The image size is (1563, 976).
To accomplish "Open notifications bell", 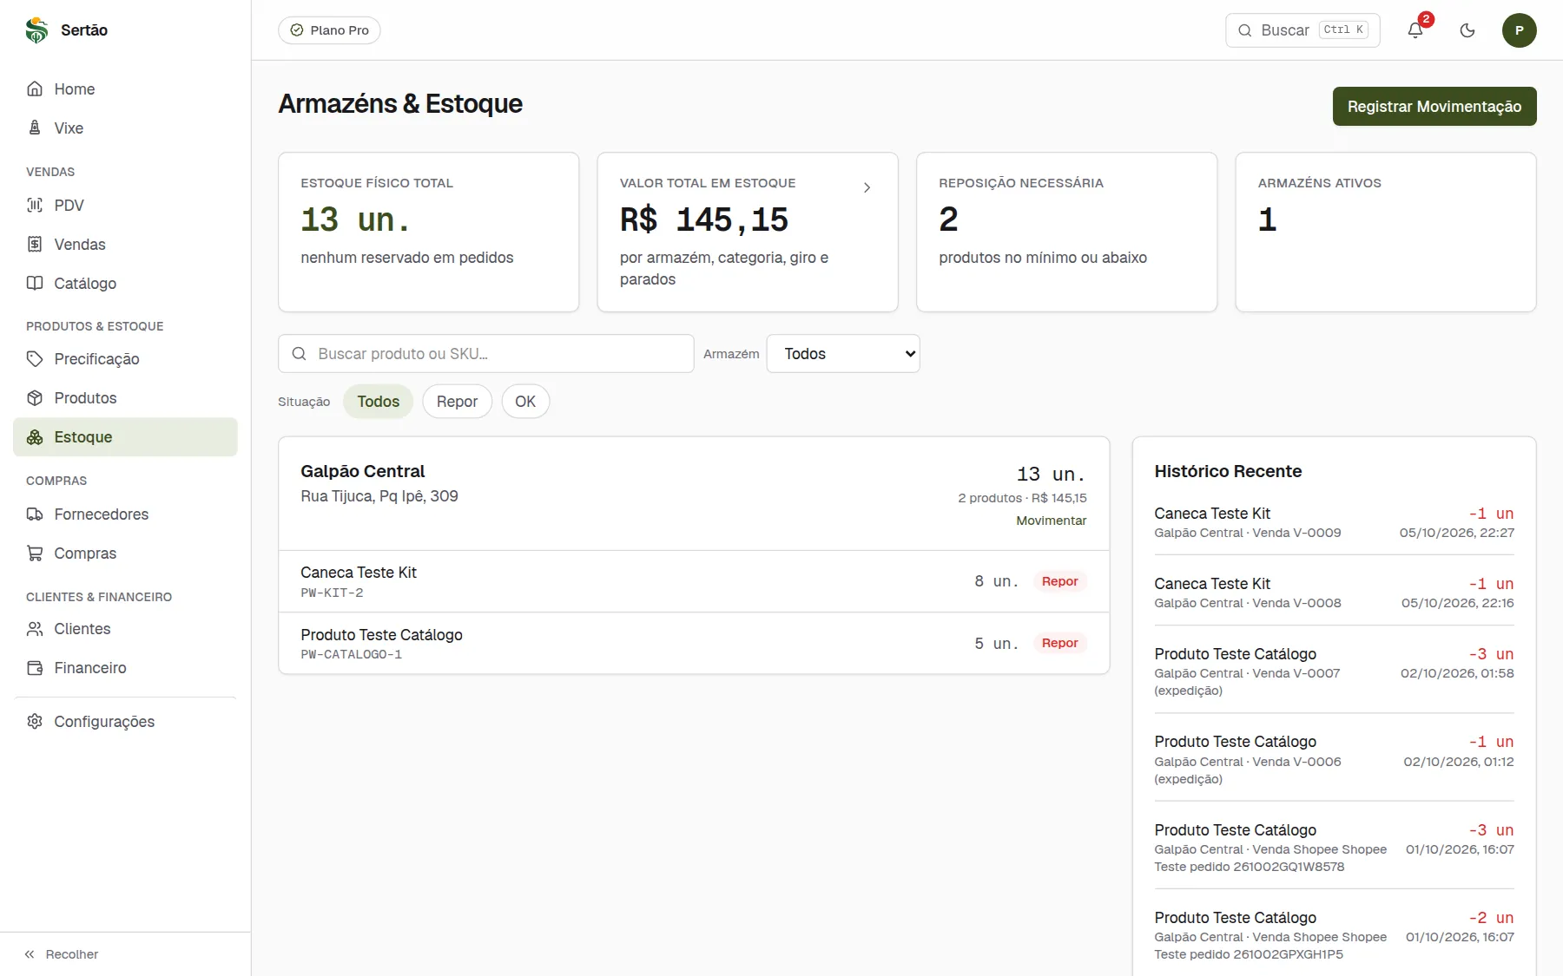I will (1415, 30).
